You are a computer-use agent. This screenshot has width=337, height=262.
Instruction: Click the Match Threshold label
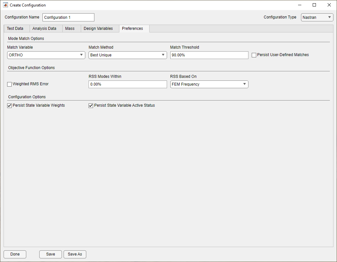click(185, 47)
